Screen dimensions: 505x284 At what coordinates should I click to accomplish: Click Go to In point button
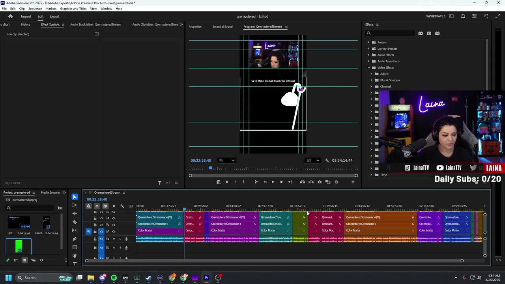256,182
